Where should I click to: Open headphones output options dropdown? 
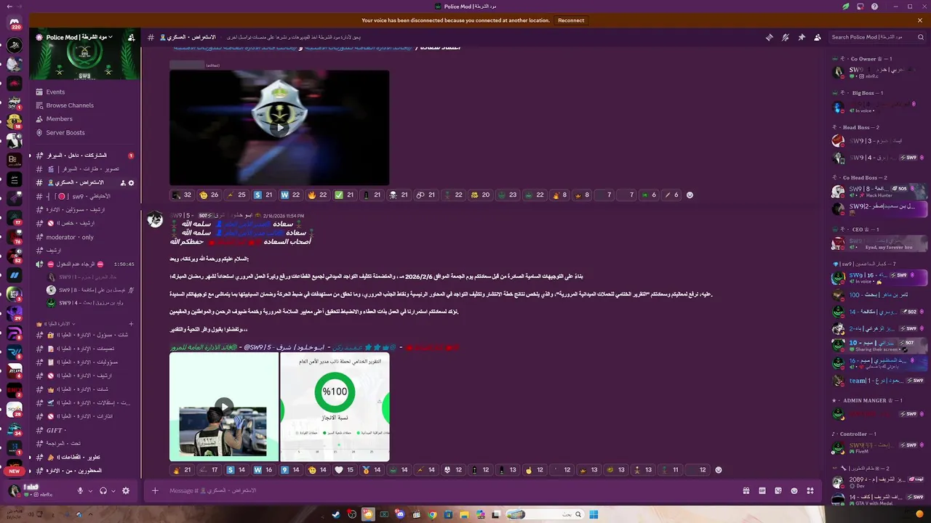pos(113,491)
